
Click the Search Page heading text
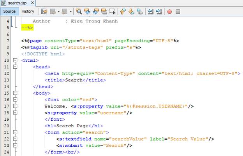(72, 126)
